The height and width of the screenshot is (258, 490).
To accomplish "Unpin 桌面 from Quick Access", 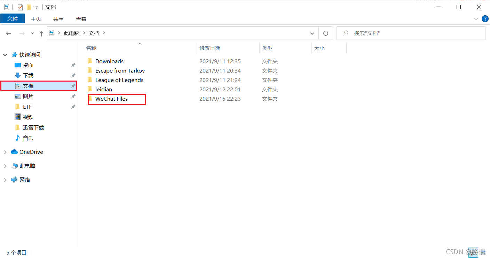I will point(73,65).
